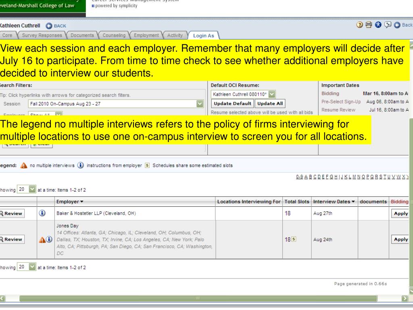Screen dimensions: 413x310
Task: Click the info icon in Baker & Hostetler row
Action: tap(42, 213)
